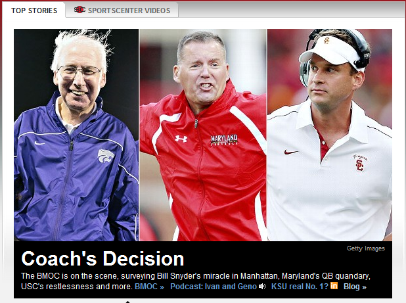Click the small black pointer below the story panel

[x=127, y=302]
